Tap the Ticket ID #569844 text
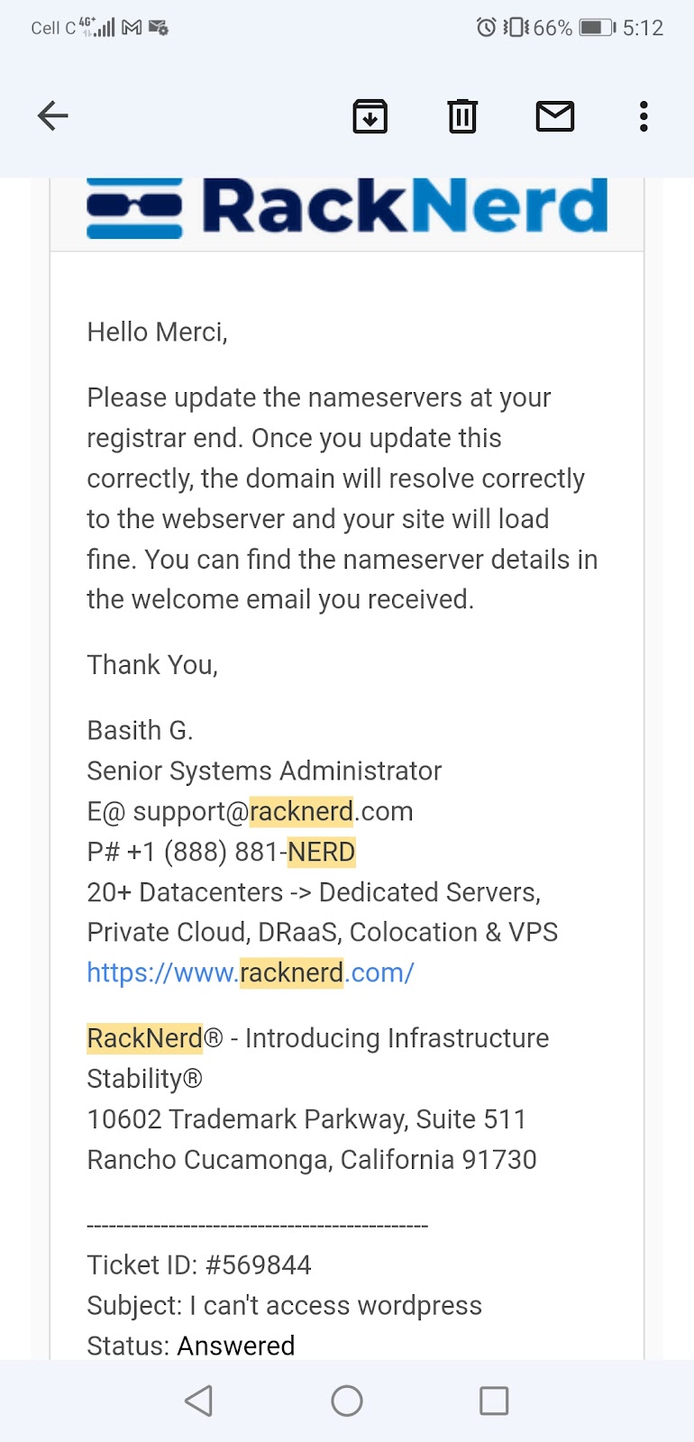The width and height of the screenshot is (694, 1442). (x=199, y=1264)
